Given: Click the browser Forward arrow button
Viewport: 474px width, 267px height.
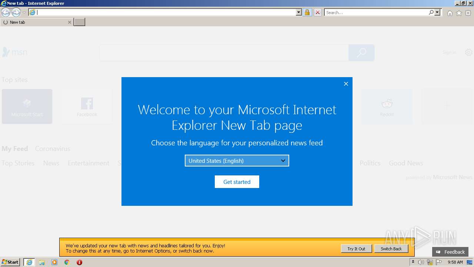Looking at the screenshot, I should click(16, 13).
